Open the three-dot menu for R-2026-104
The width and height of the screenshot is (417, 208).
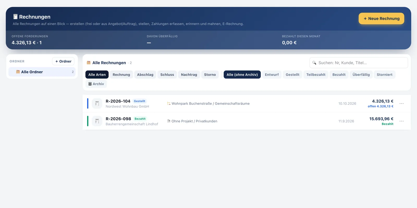(402, 103)
